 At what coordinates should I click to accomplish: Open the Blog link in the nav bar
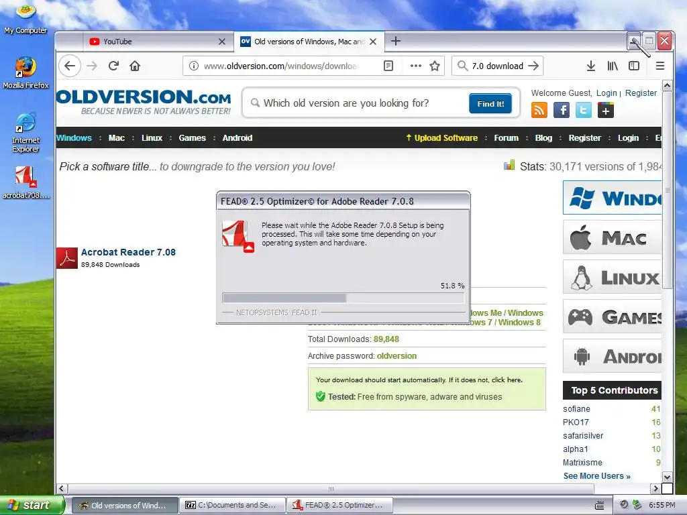click(x=543, y=138)
